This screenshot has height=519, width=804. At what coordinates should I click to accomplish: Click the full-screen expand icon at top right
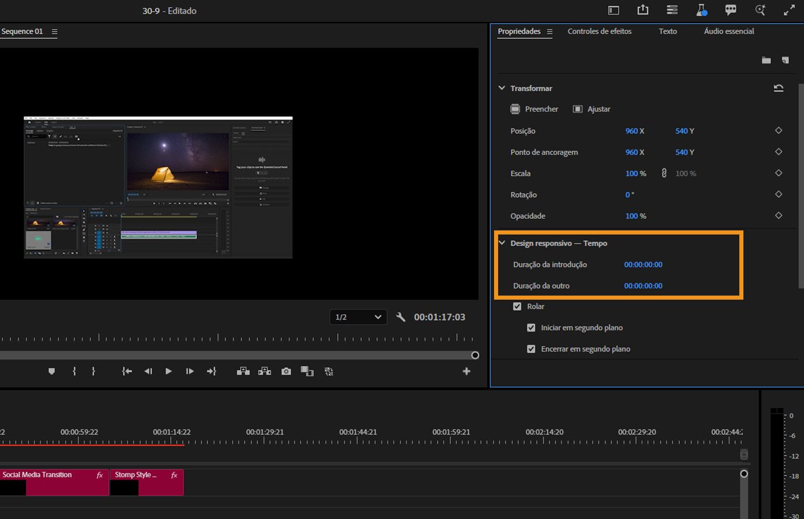coord(789,10)
